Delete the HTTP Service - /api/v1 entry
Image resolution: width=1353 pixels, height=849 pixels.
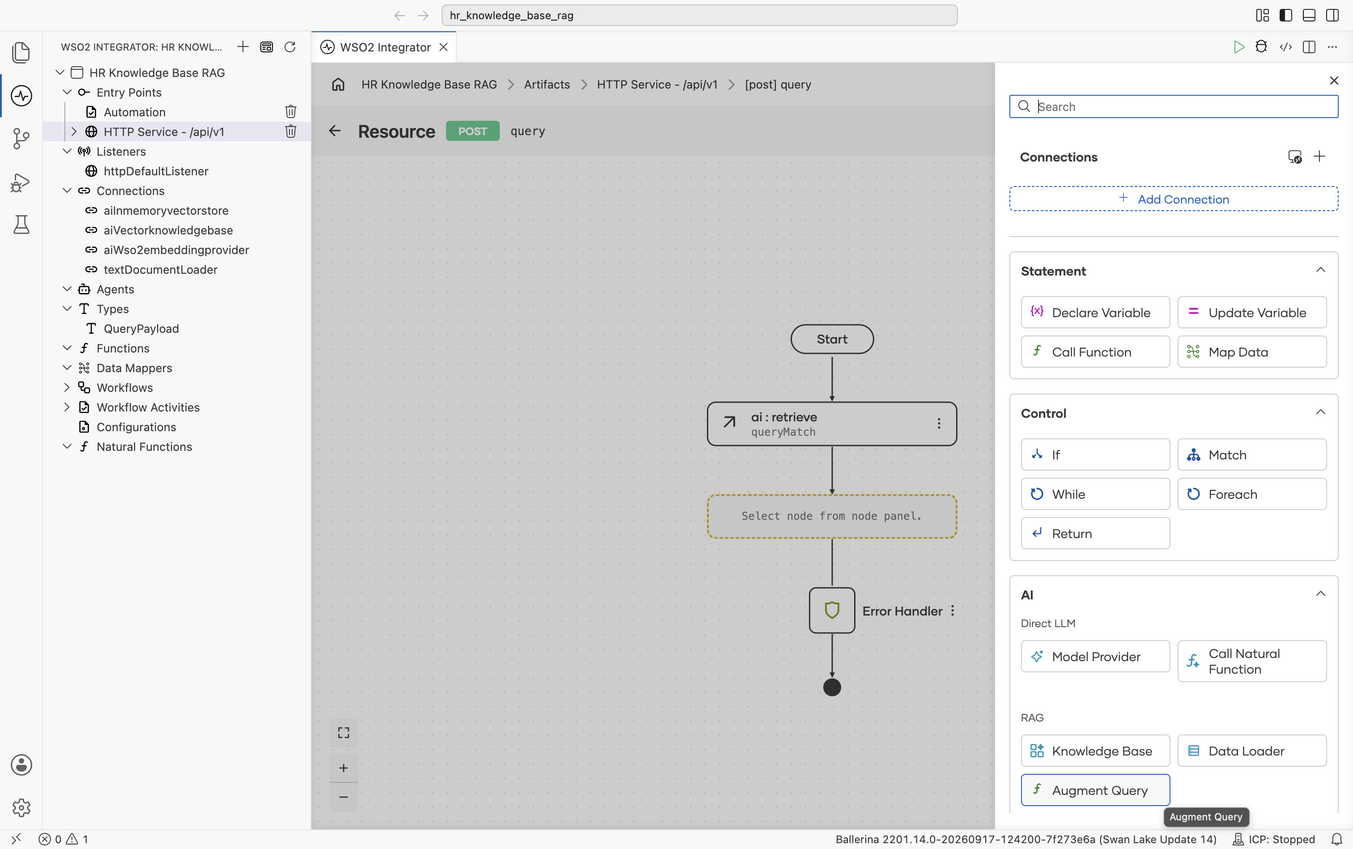(x=290, y=132)
